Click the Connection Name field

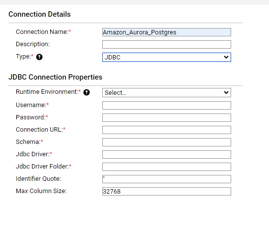point(167,32)
